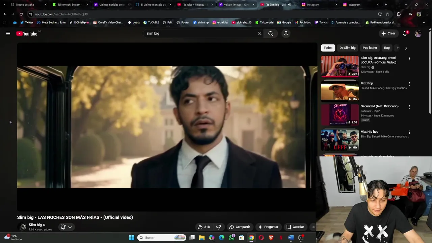Open the Recibidos Gmail bookmark
This screenshot has width=432, height=243.
tap(302, 23)
